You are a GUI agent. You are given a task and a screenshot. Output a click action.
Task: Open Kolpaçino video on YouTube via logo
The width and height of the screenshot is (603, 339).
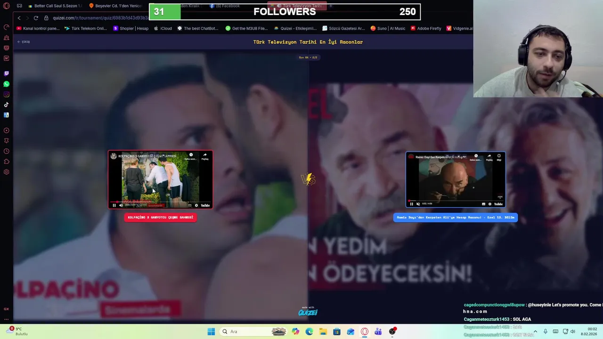[x=205, y=205]
